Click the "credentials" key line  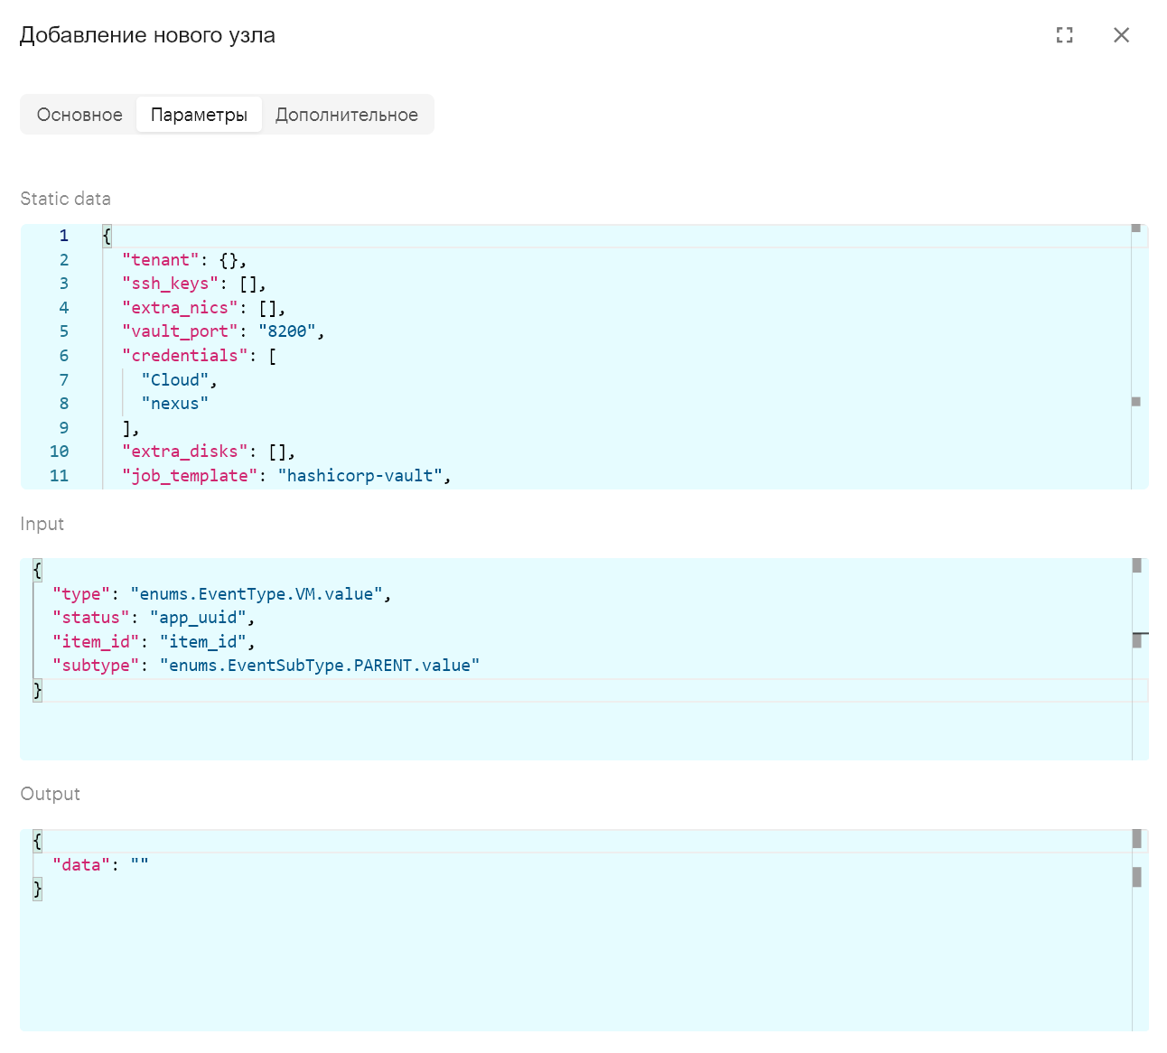200,356
